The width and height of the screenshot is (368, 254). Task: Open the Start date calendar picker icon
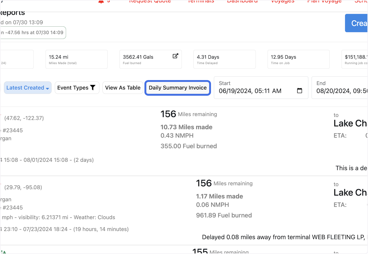point(299,90)
